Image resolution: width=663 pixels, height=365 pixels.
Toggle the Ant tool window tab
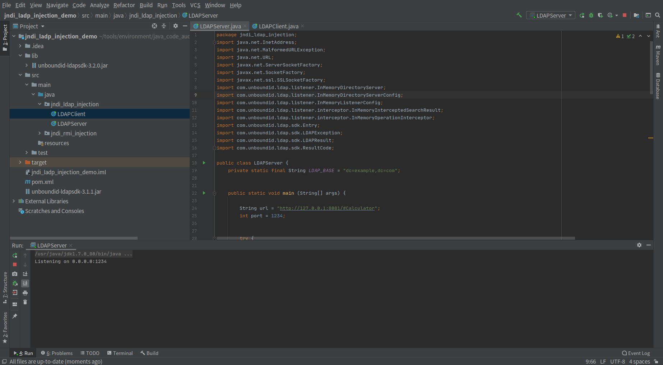click(658, 31)
